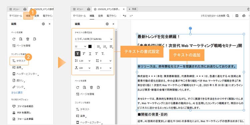
Task: Switch to 変換 tab in left window
Action: tap(37, 16)
